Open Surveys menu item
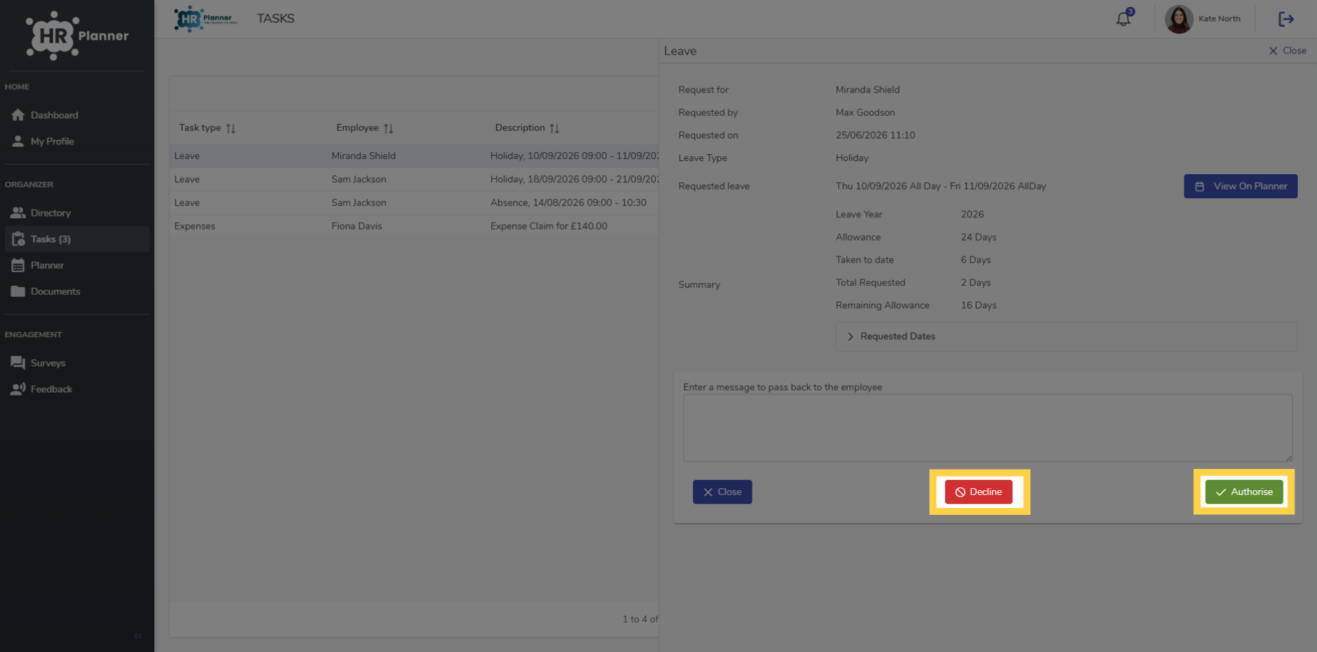1317x652 pixels. [77, 363]
